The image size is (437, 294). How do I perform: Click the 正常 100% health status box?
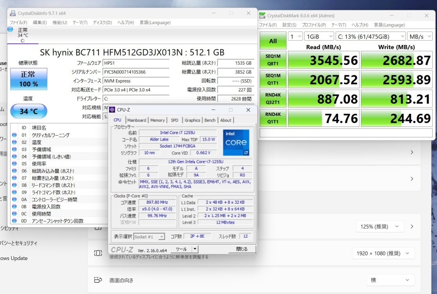(x=28, y=78)
